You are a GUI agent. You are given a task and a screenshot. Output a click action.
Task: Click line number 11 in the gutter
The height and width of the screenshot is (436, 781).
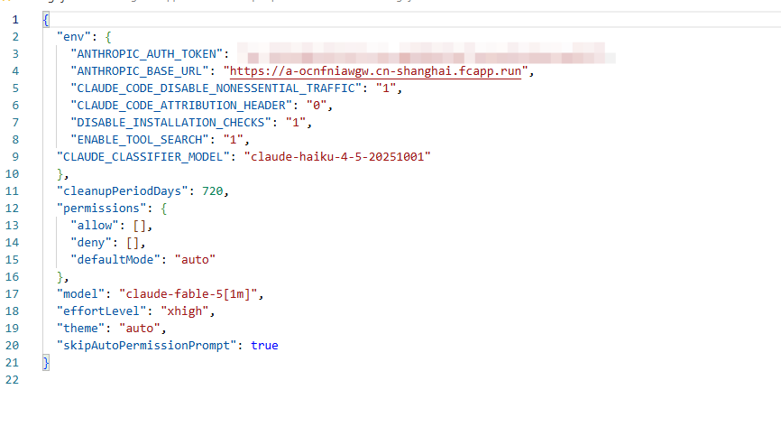click(12, 191)
